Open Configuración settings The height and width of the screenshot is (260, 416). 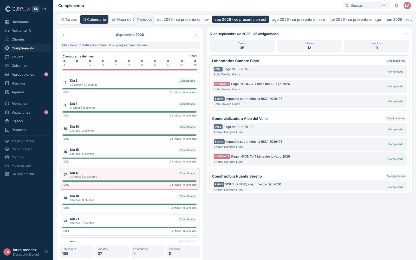click(x=27, y=149)
